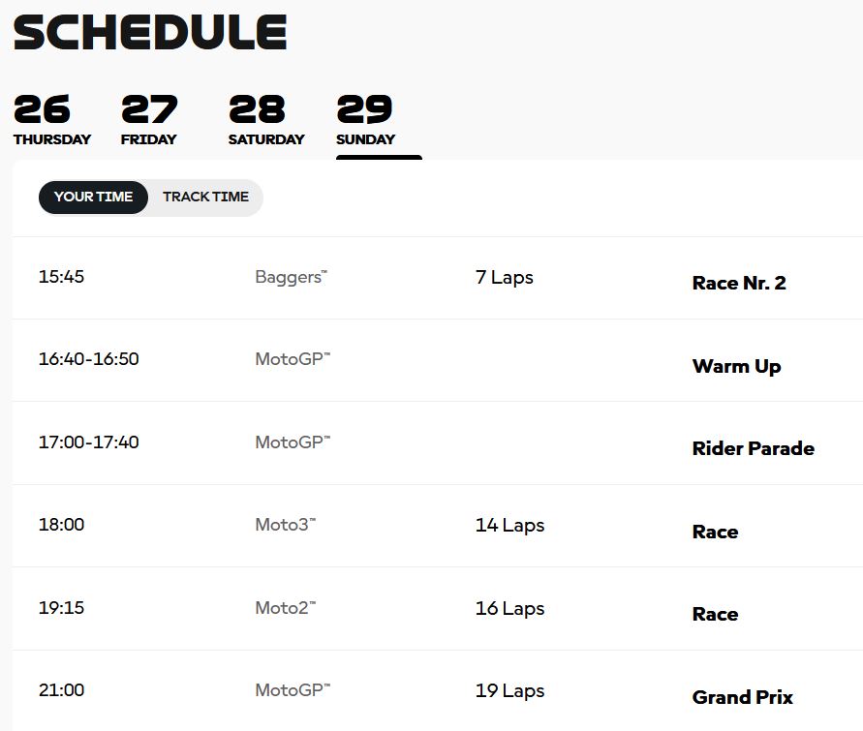Image resolution: width=863 pixels, height=731 pixels.
Task: Open the MotoGP Warm Up session
Action: tap(438, 361)
